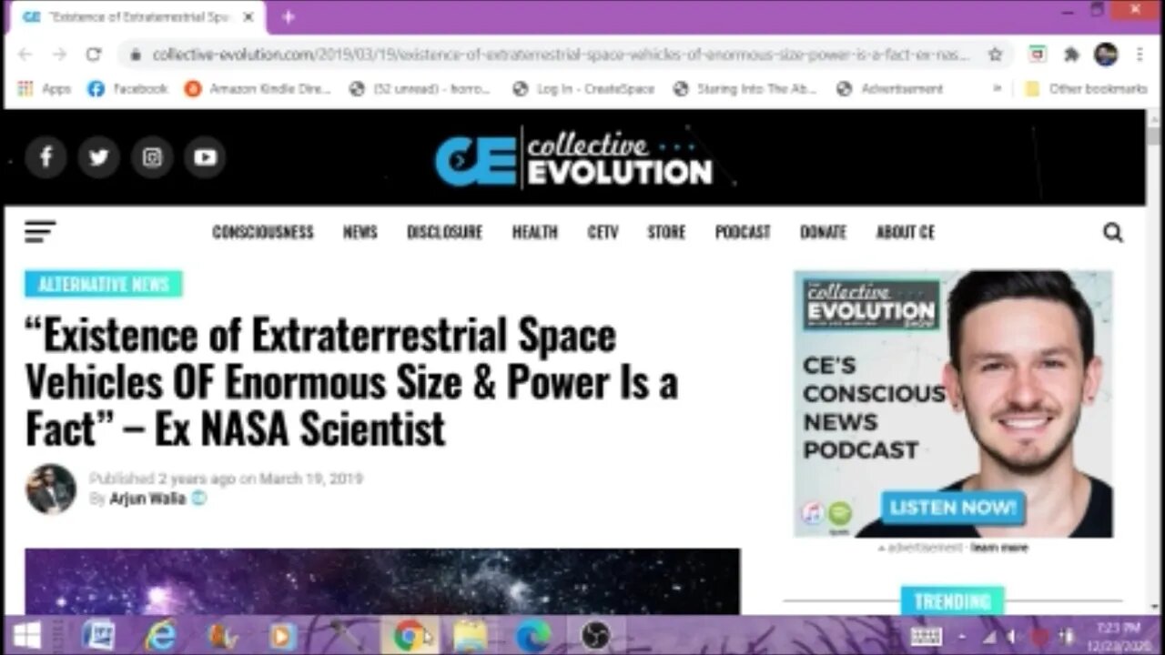The height and width of the screenshot is (655, 1165).
Task: Go to STORE section
Action: coord(666,233)
